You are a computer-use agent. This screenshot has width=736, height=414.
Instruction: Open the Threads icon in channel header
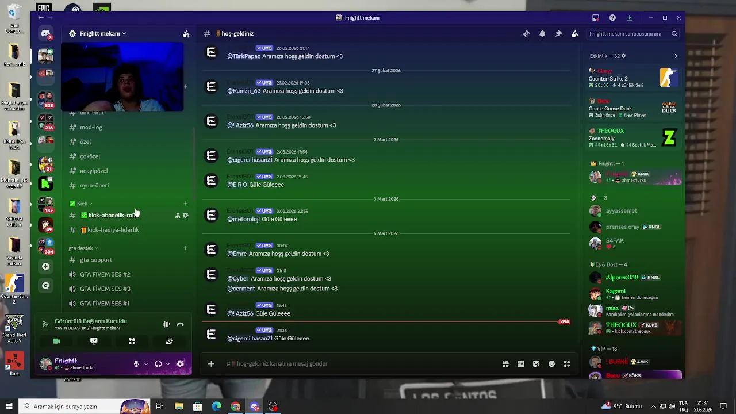coord(526,34)
